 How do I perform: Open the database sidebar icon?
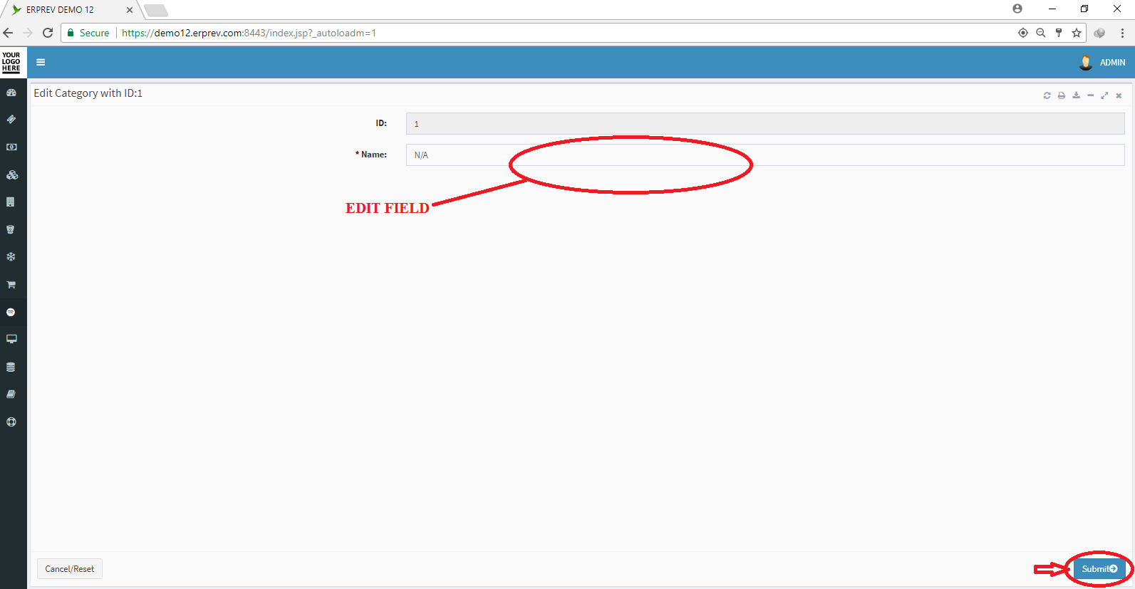click(x=11, y=367)
